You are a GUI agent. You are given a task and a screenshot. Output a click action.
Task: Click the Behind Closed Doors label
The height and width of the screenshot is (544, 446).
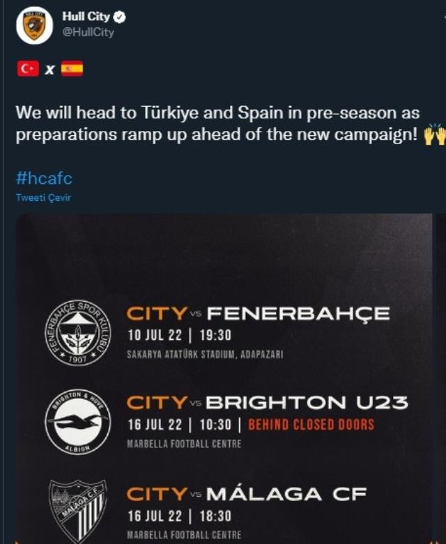[x=312, y=425]
